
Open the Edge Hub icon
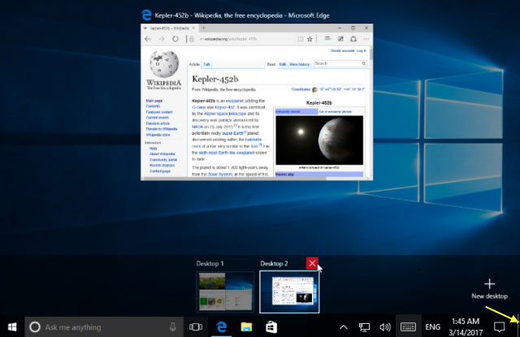(x=327, y=39)
